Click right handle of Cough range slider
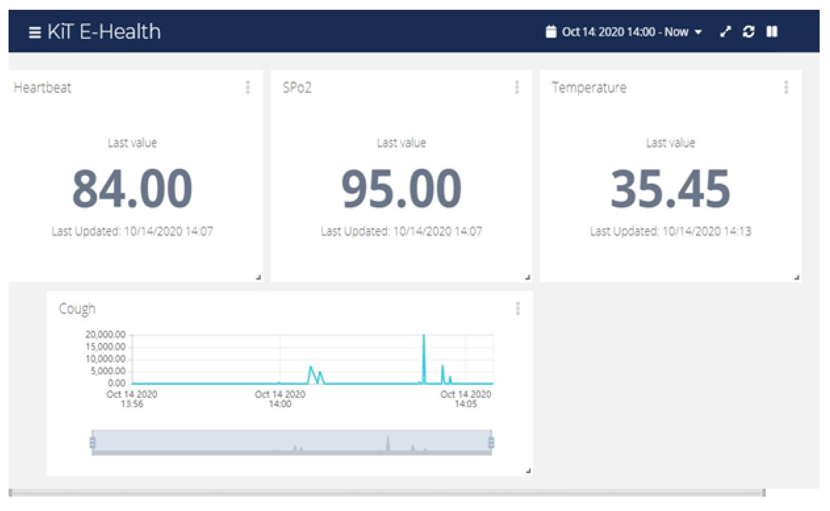Image resolution: width=830 pixels, height=511 pixels. [491, 442]
